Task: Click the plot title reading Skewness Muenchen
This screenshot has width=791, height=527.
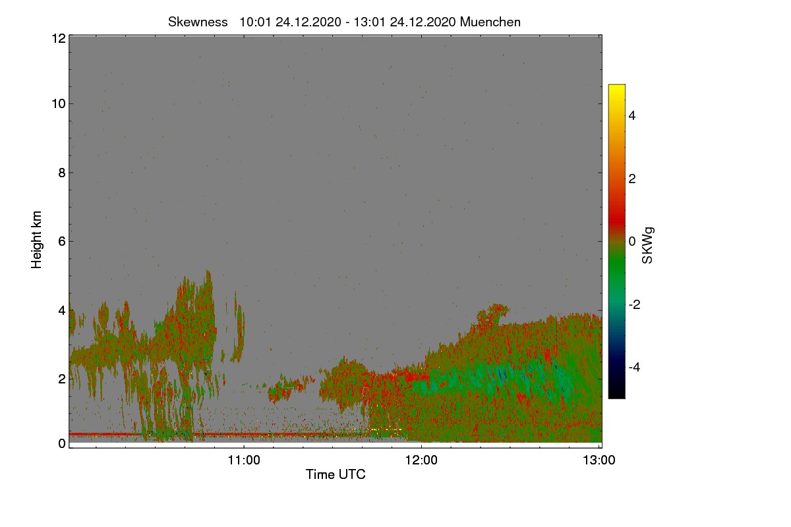Action: (x=344, y=22)
